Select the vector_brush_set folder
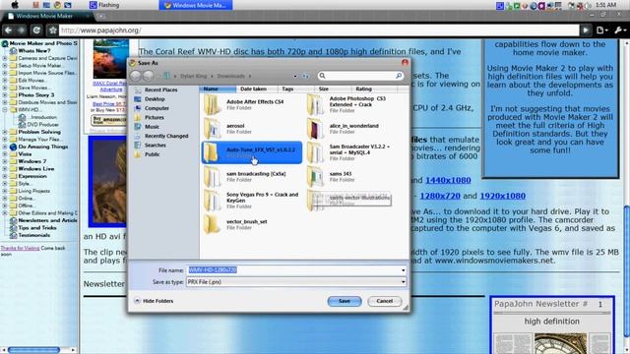Screen dimensions: 630x354 252,224
